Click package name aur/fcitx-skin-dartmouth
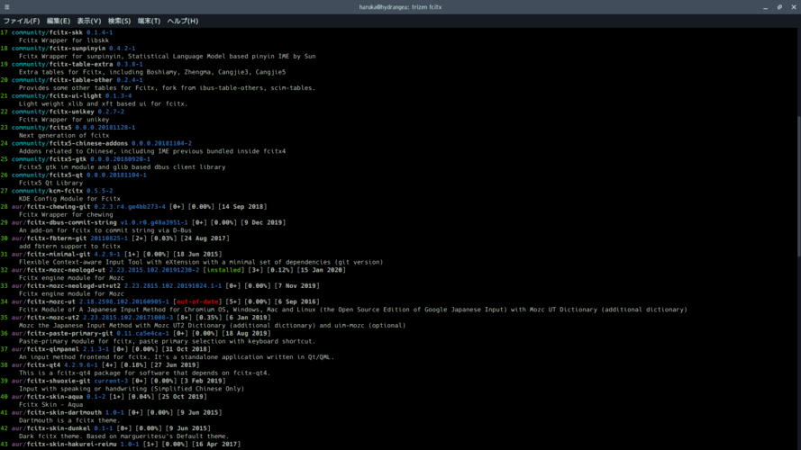 tap(57, 412)
